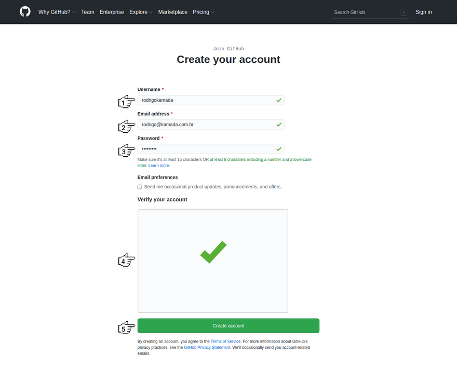The image size is (457, 370).
Task: Open the Terms of Service link
Action: pos(225,341)
